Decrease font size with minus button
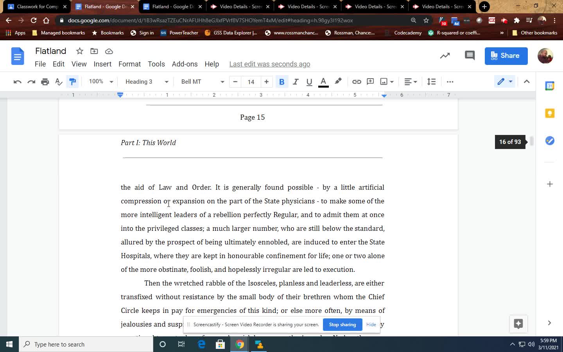The image size is (563, 352). point(235,82)
